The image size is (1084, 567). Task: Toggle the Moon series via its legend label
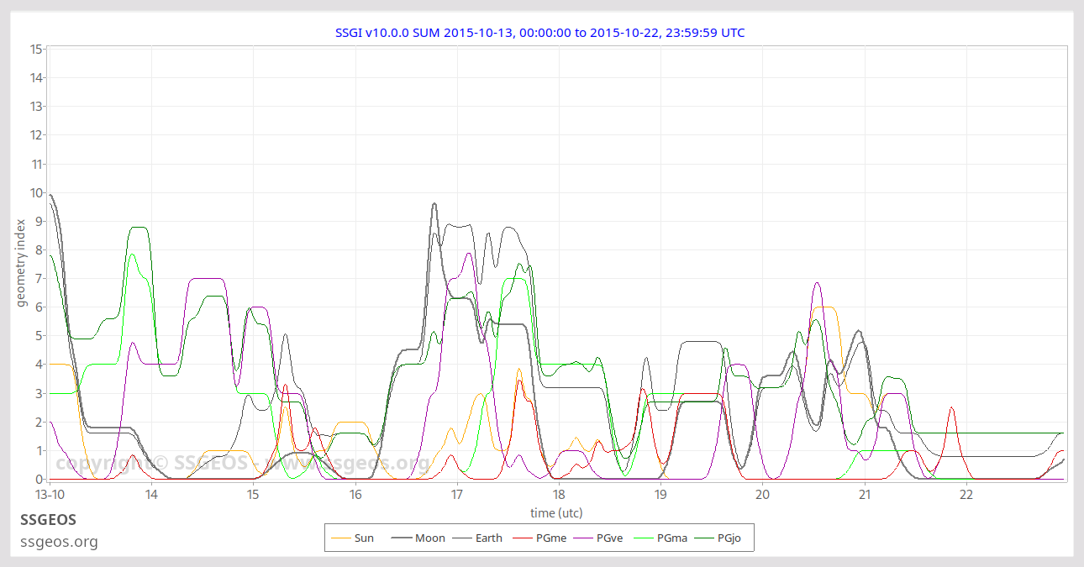tap(430, 538)
